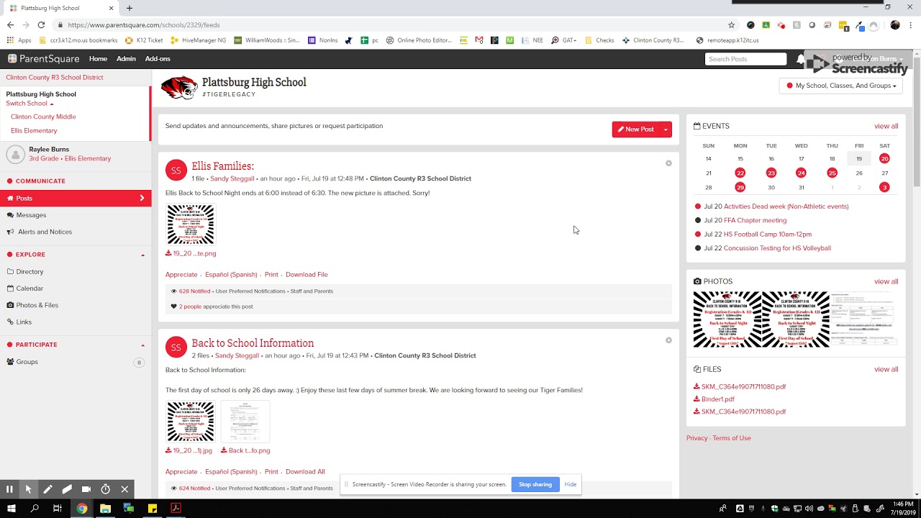The image size is (921, 518).
Task: Download All on Back to School post
Action: click(305, 472)
